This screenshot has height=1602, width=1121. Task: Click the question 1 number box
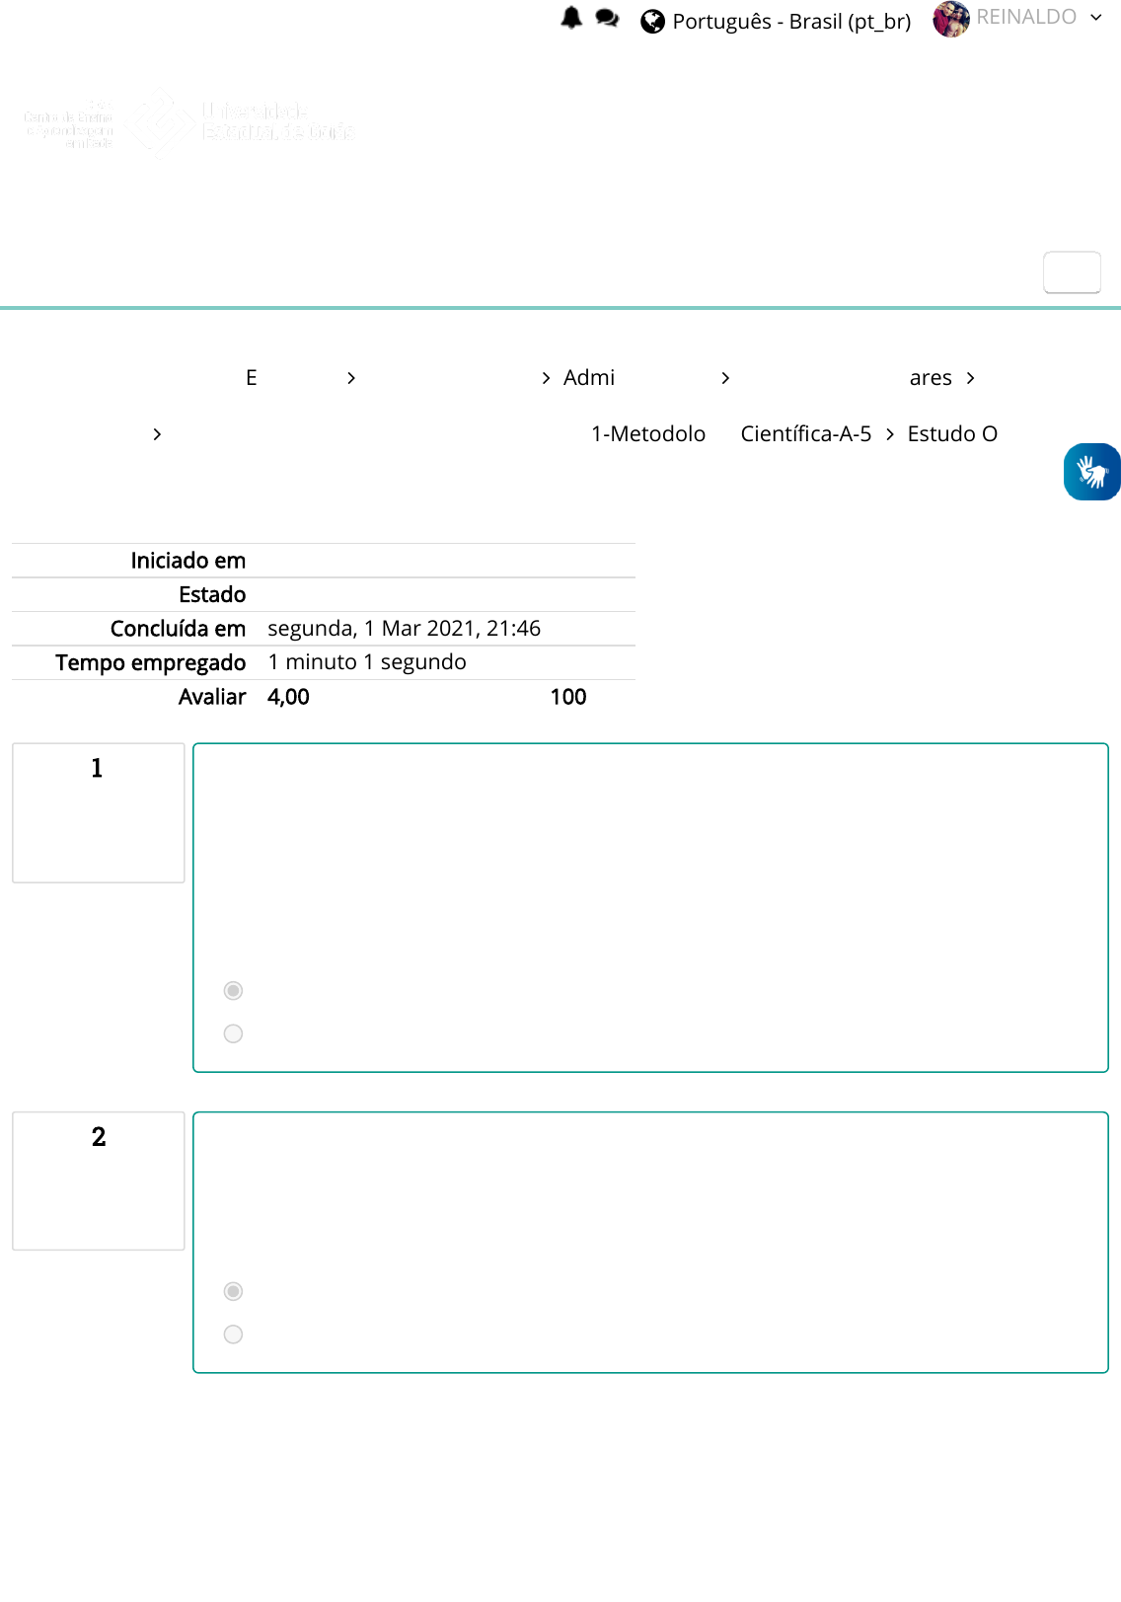(x=98, y=812)
